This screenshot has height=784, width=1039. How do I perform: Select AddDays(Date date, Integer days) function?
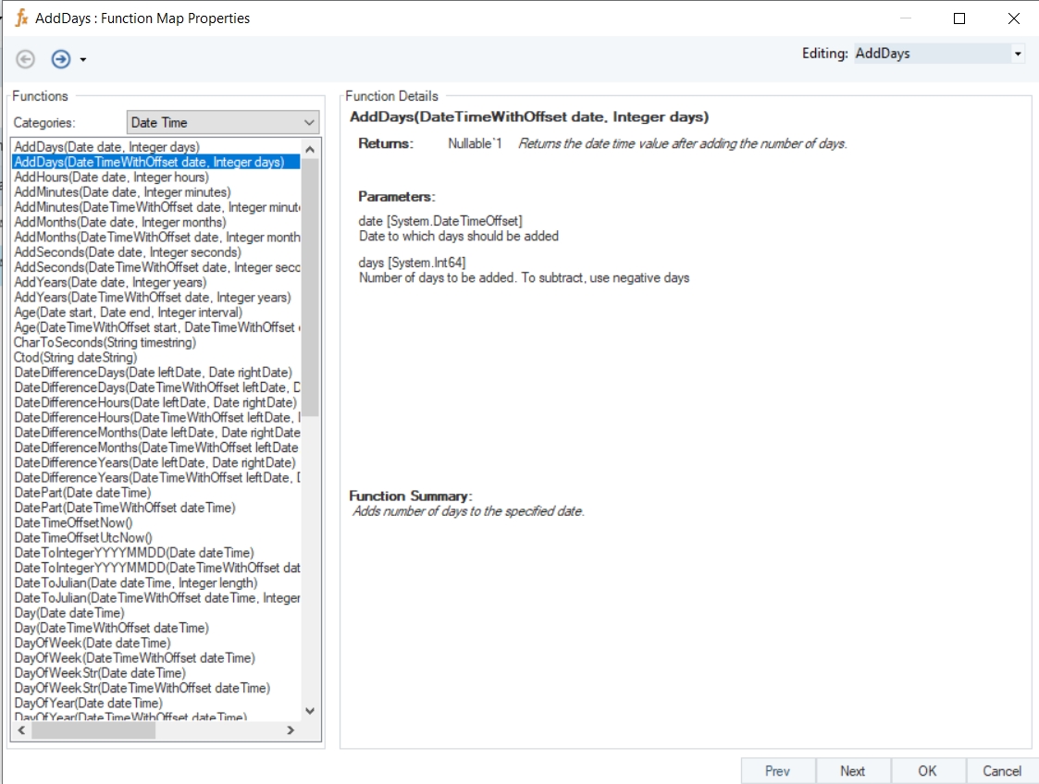tap(106, 147)
